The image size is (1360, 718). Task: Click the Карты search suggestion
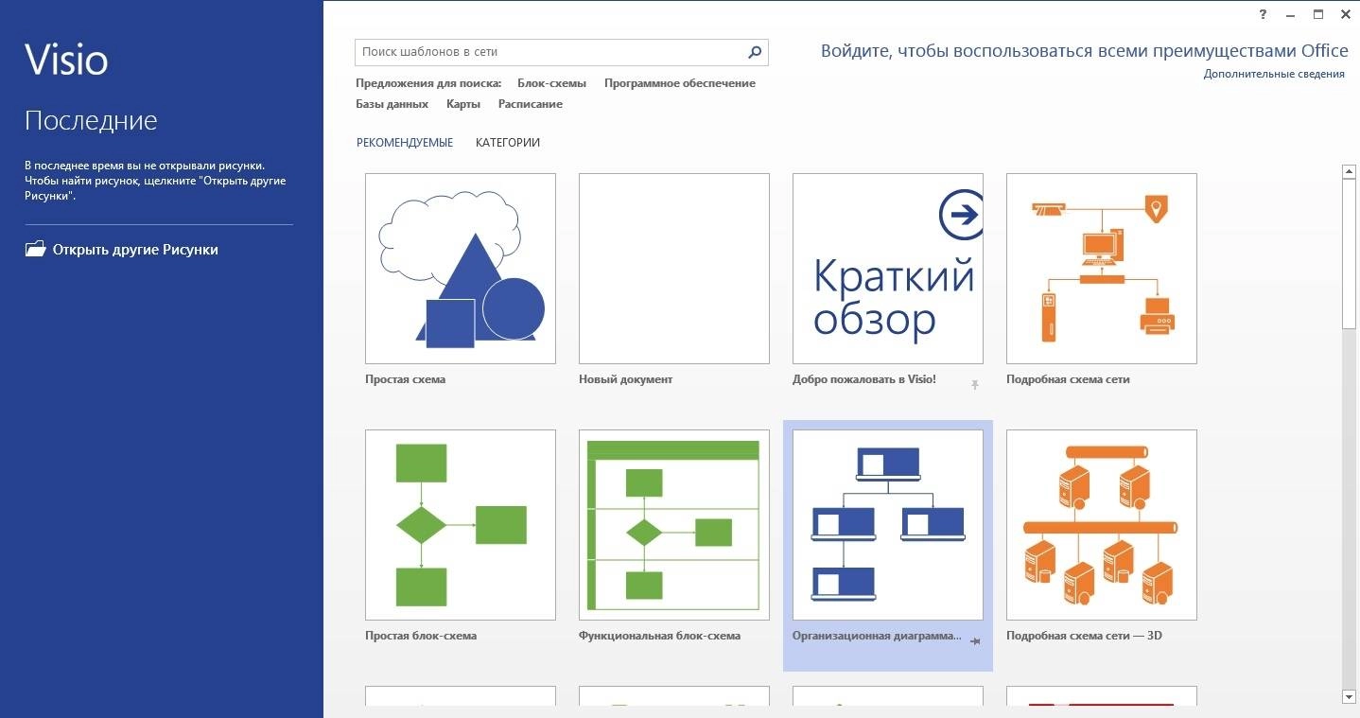point(463,104)
